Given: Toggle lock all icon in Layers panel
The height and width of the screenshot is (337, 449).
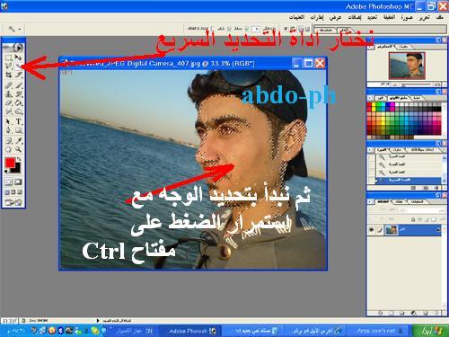Looking at the screenshot, I should [x=413, y=219].
